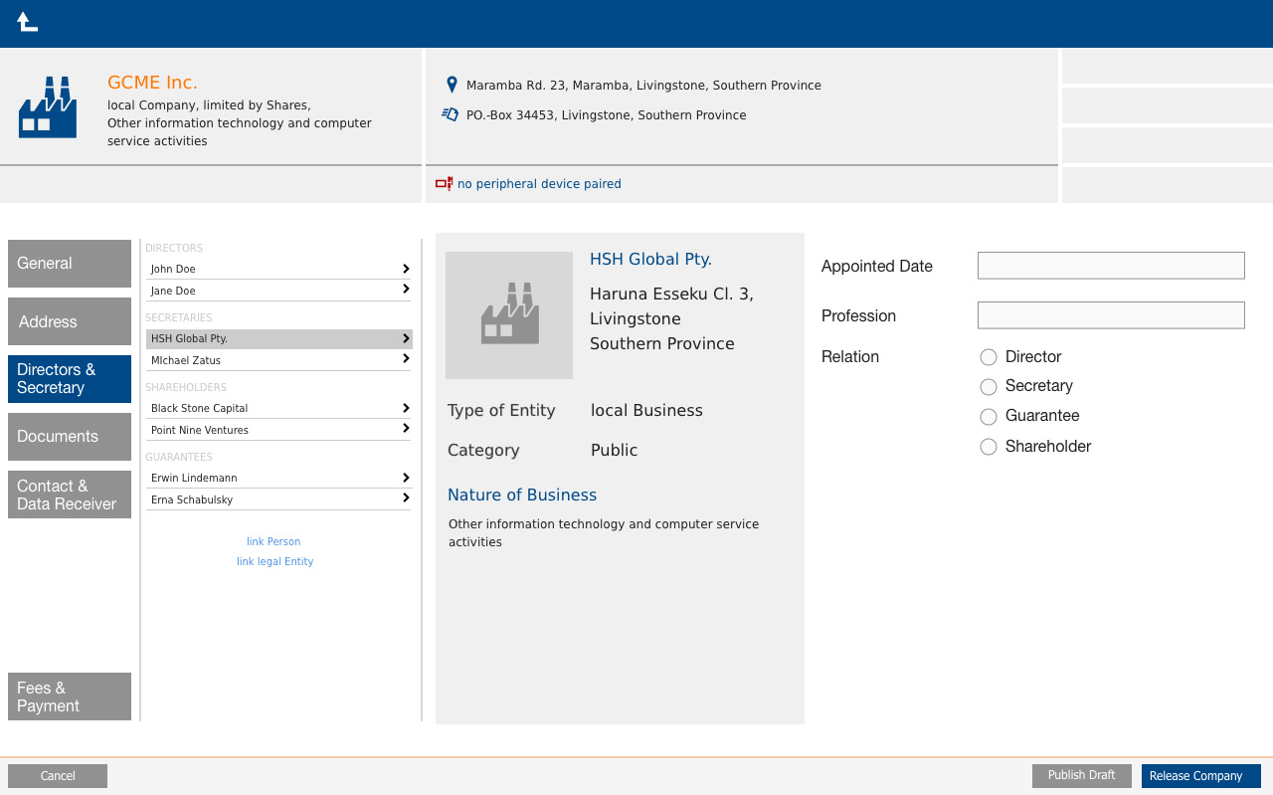1273x795 pixels.
Task: Click the GCME Inc. company title
Action: click(152, 83)
